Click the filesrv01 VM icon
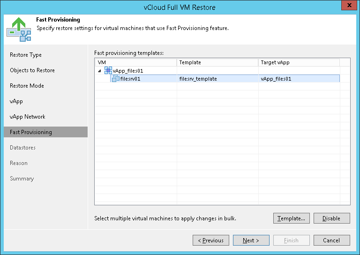The height and width of the screenshot is (255, 360). (115, 78)
